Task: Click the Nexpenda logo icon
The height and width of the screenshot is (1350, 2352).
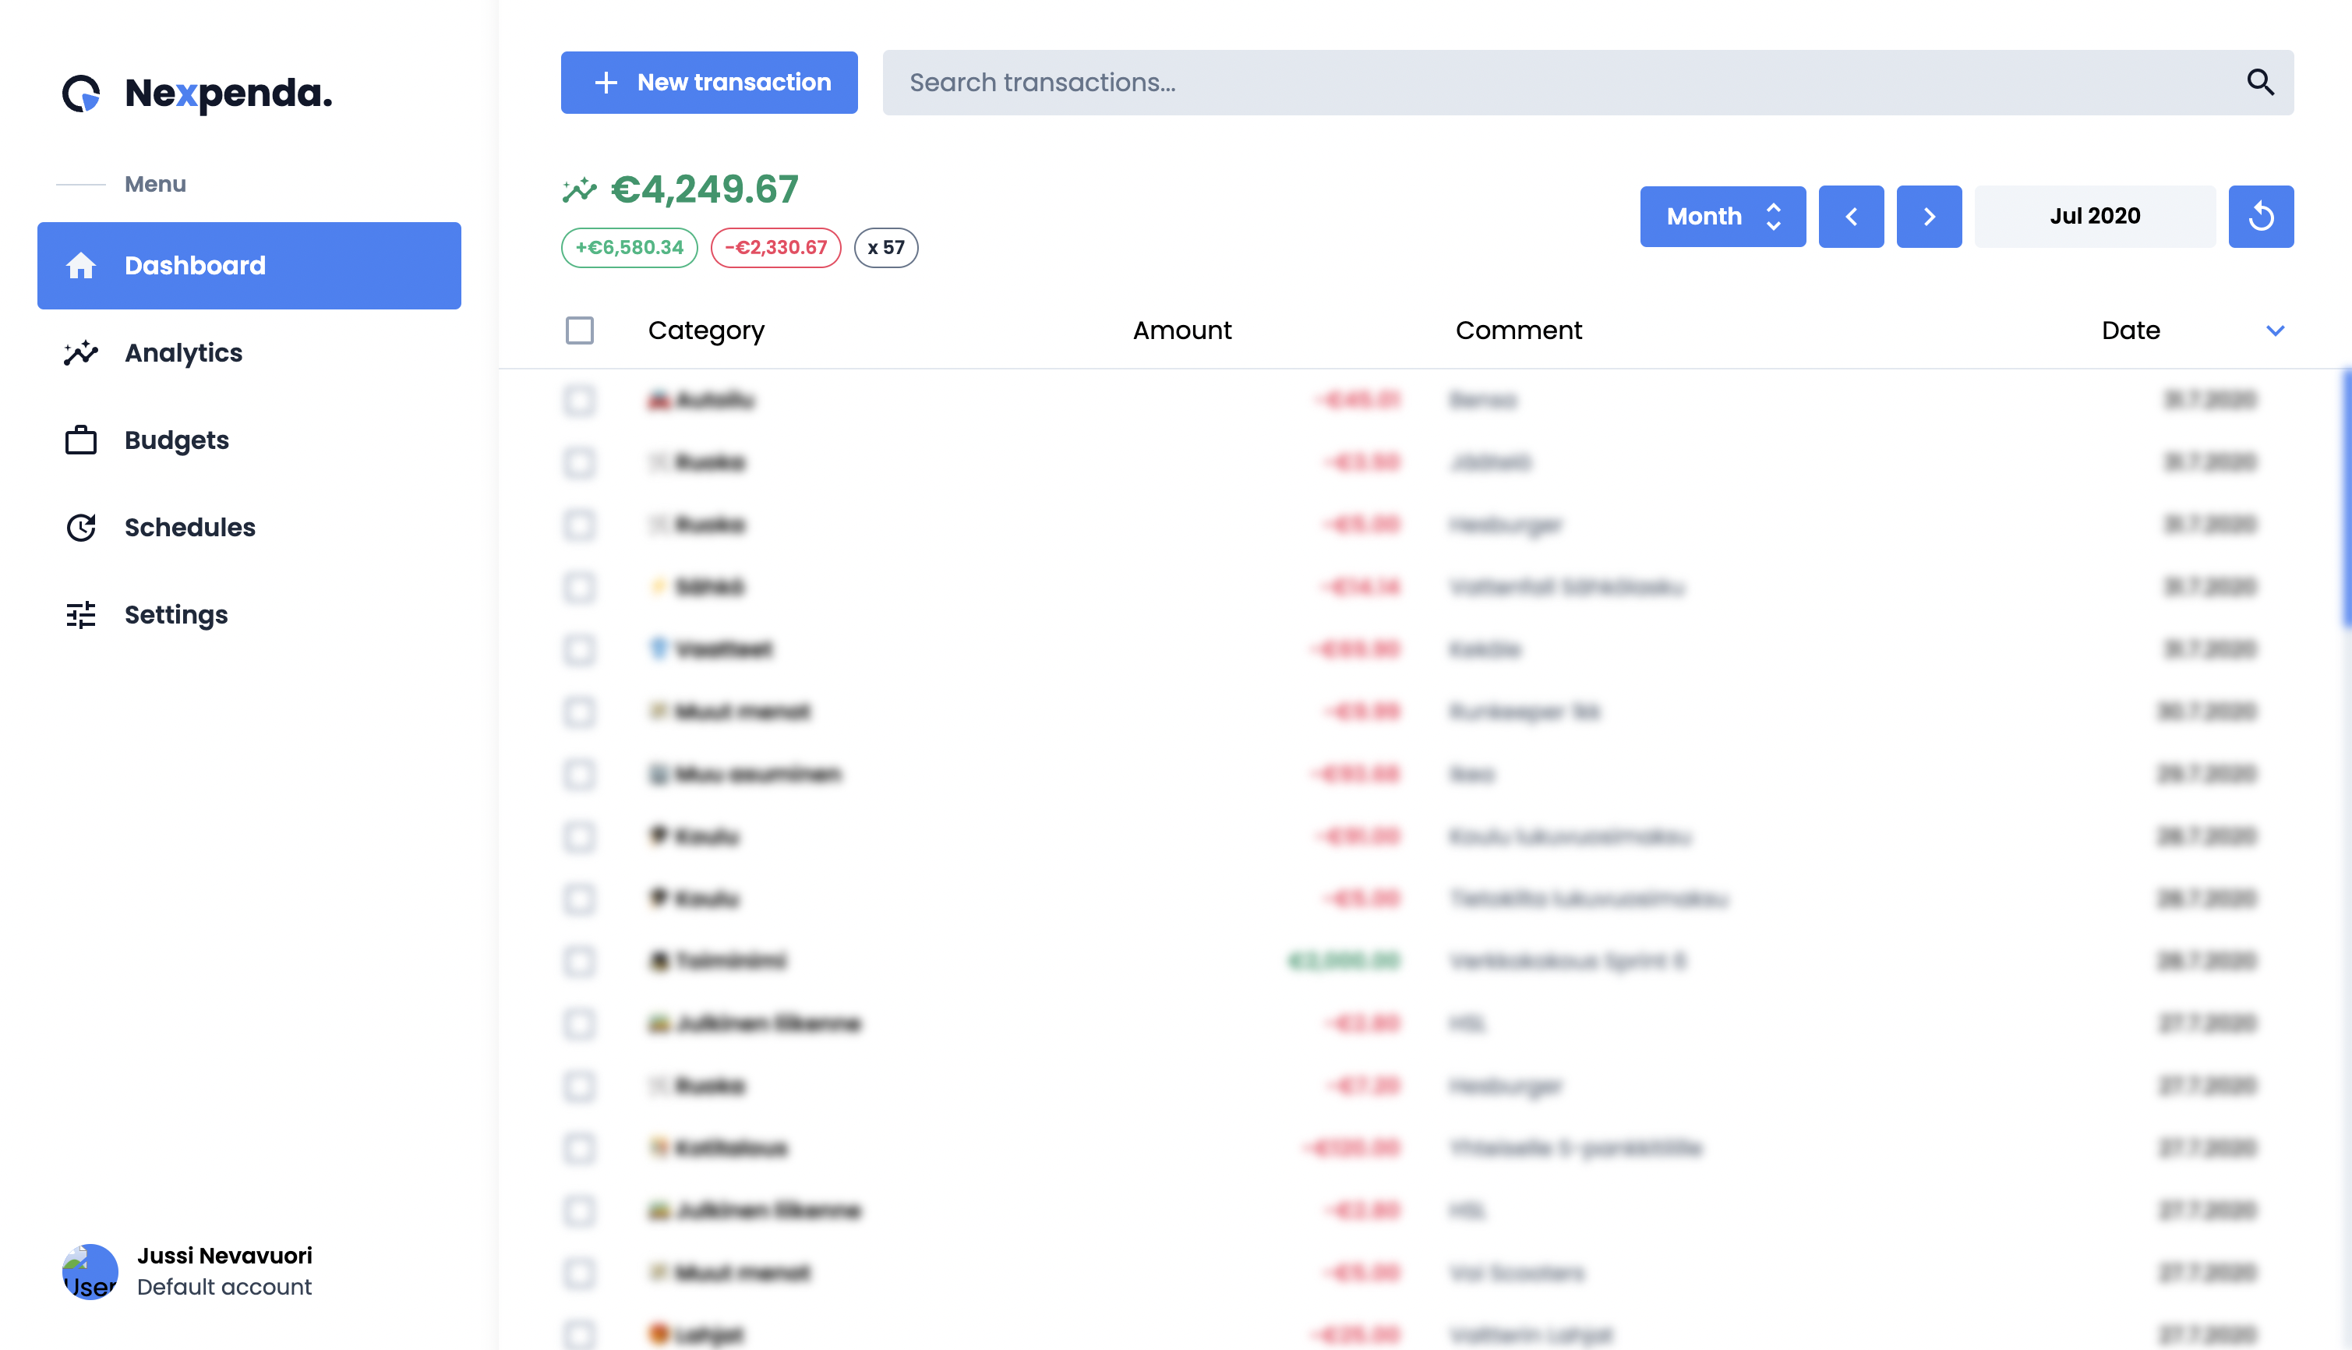Action: [x=80, y=93]
